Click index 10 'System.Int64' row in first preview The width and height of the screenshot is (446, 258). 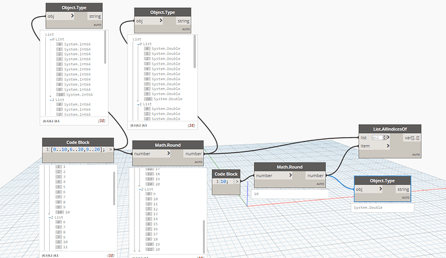click(74, 94)
